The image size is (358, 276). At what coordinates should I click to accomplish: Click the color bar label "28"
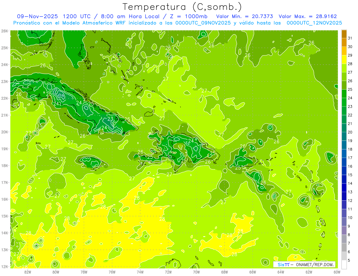350,64
